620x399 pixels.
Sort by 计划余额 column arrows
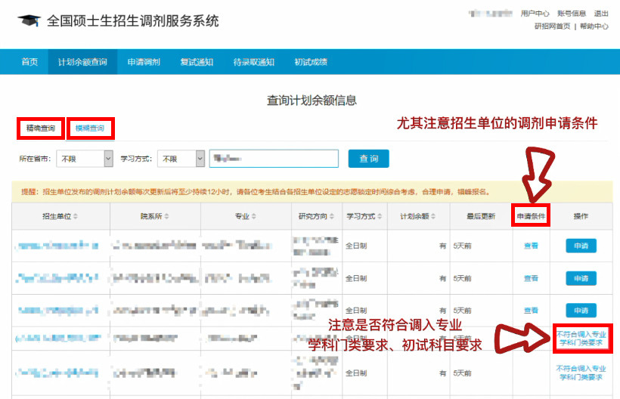433,216
